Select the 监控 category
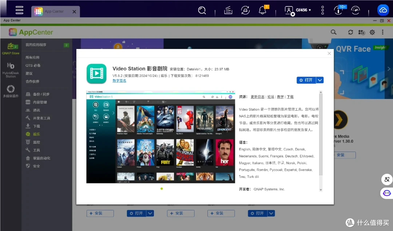Screen dimensions: 393x231 click(33, 143)
